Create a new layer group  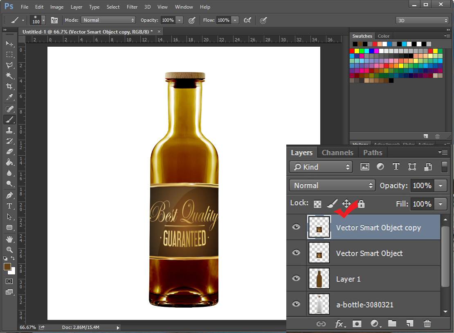pos(392,323)
